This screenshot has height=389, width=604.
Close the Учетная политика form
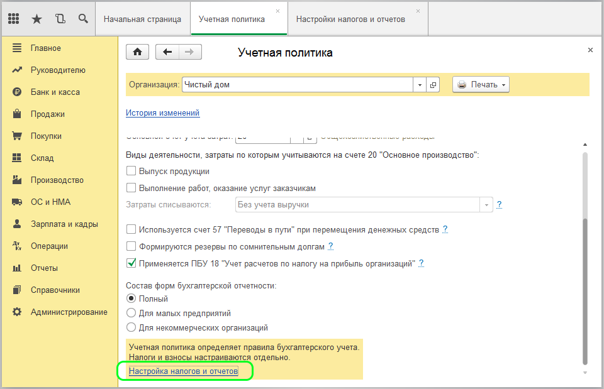pos(590,50)
